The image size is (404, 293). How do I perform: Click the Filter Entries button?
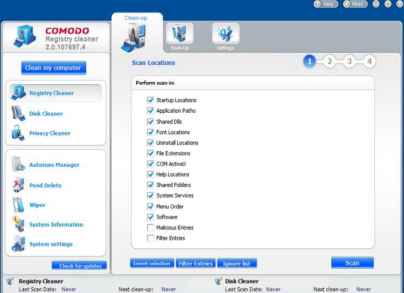(196, 263)
